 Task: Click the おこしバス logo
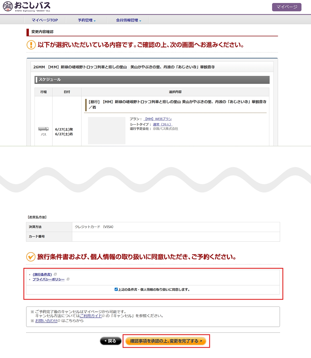(x=26, y=6)
